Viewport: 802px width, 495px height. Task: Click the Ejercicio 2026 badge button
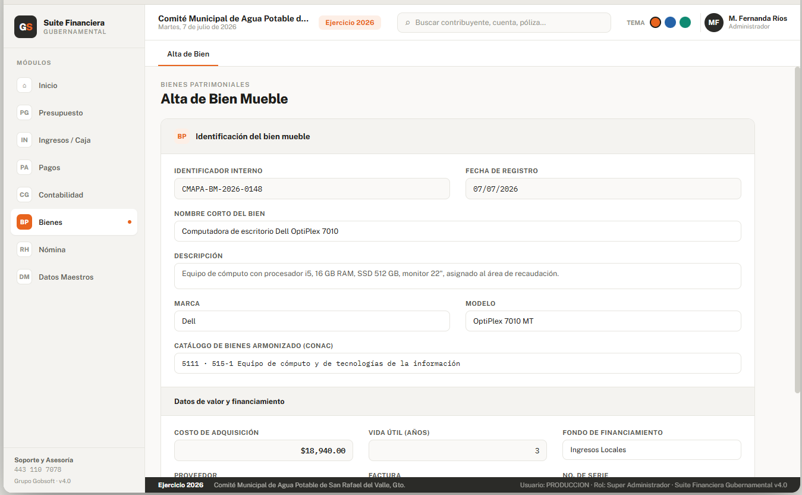coord(350,23)
